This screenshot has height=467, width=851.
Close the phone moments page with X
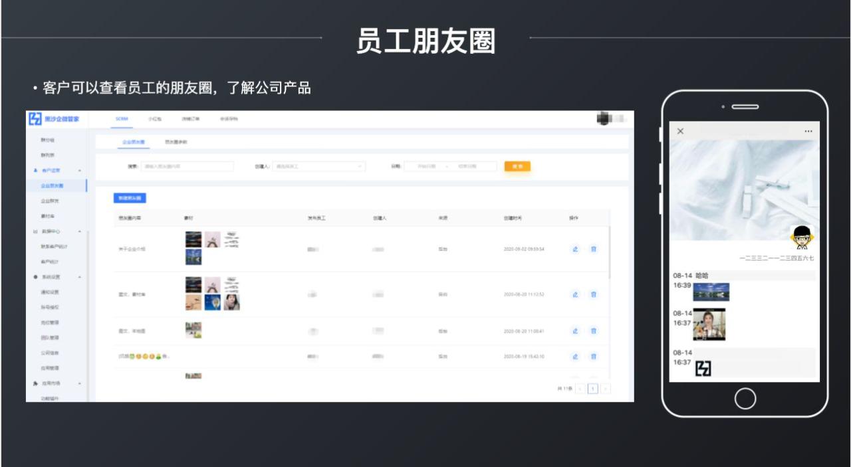(x=680, y=132)
